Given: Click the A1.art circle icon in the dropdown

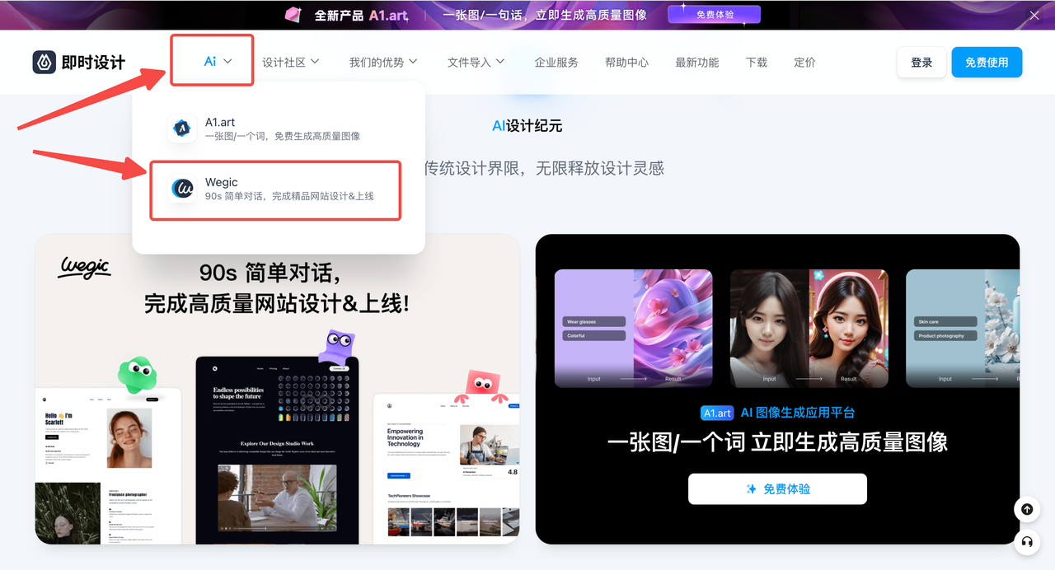Looking at the screenshot, I should [x=182, y=128].
